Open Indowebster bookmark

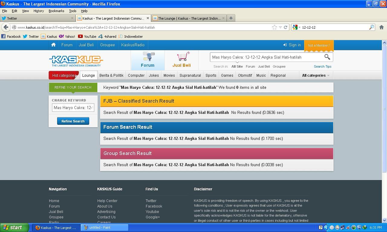(x=131, y=36)
